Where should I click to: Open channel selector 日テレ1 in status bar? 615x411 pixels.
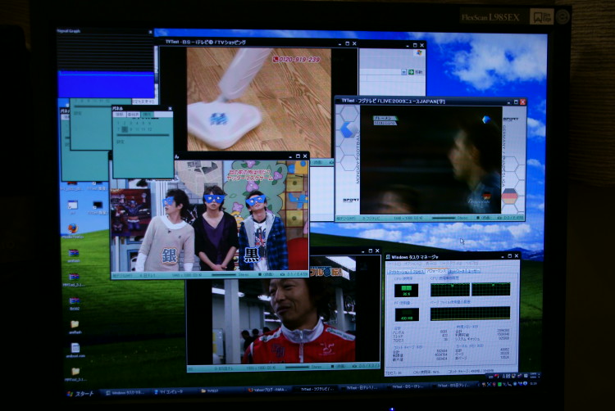click(148, 276)
